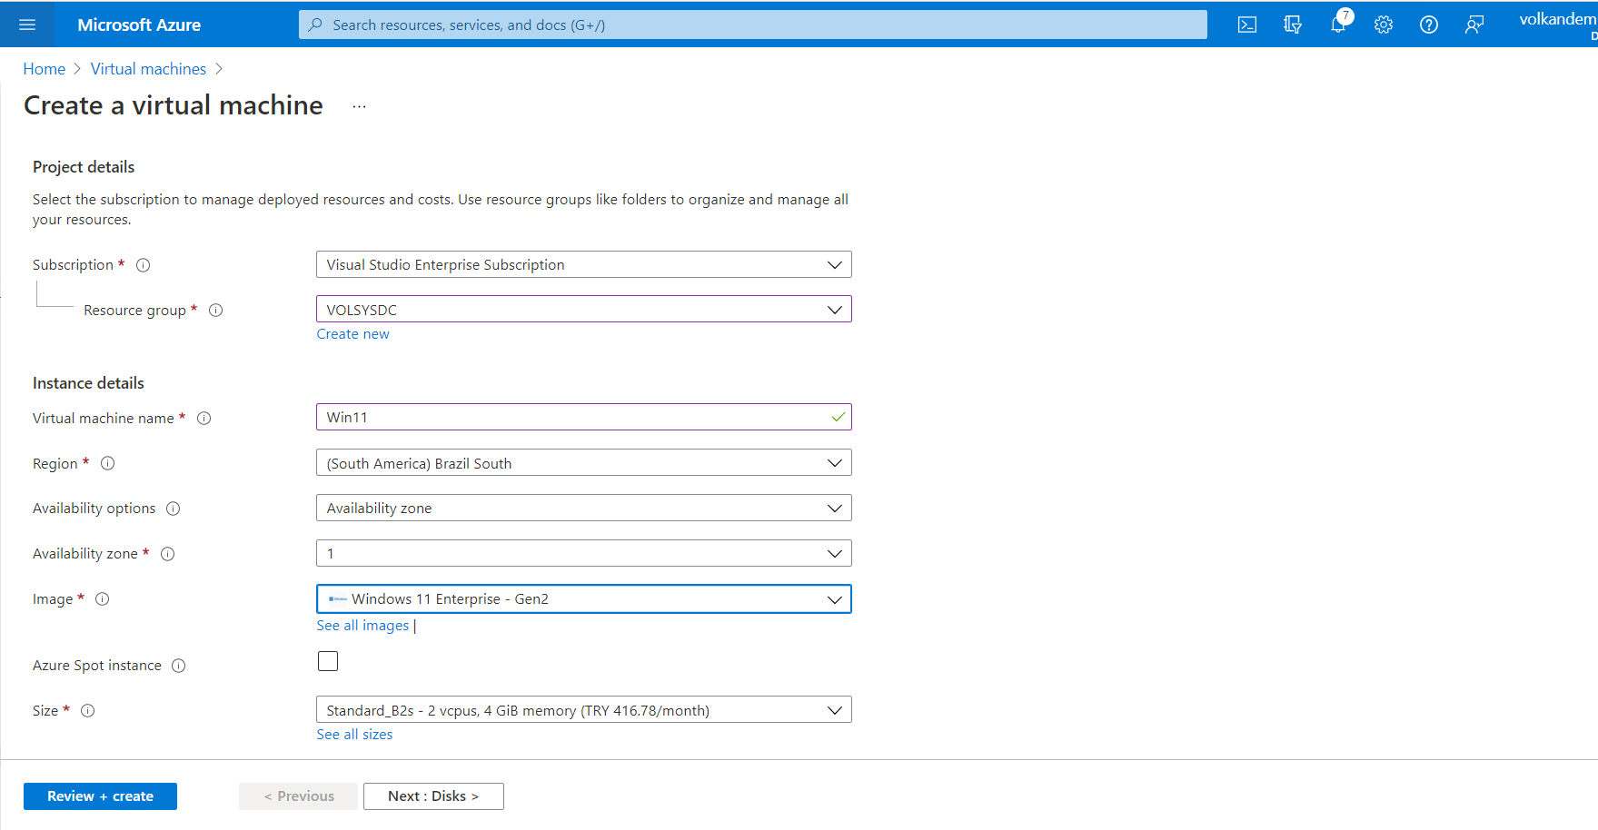
Task: Click the Review + create button
Action: 100,796
